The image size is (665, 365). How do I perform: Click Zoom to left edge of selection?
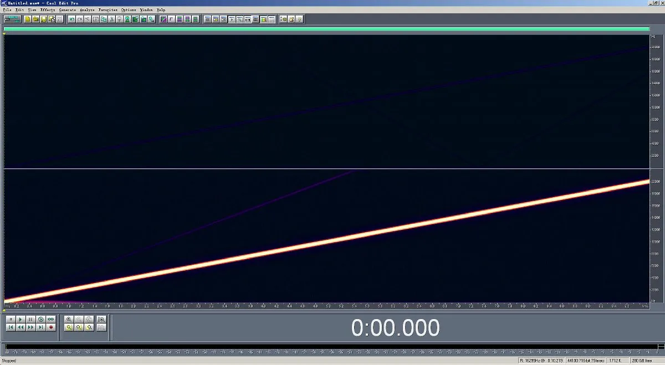click(79, 327)
